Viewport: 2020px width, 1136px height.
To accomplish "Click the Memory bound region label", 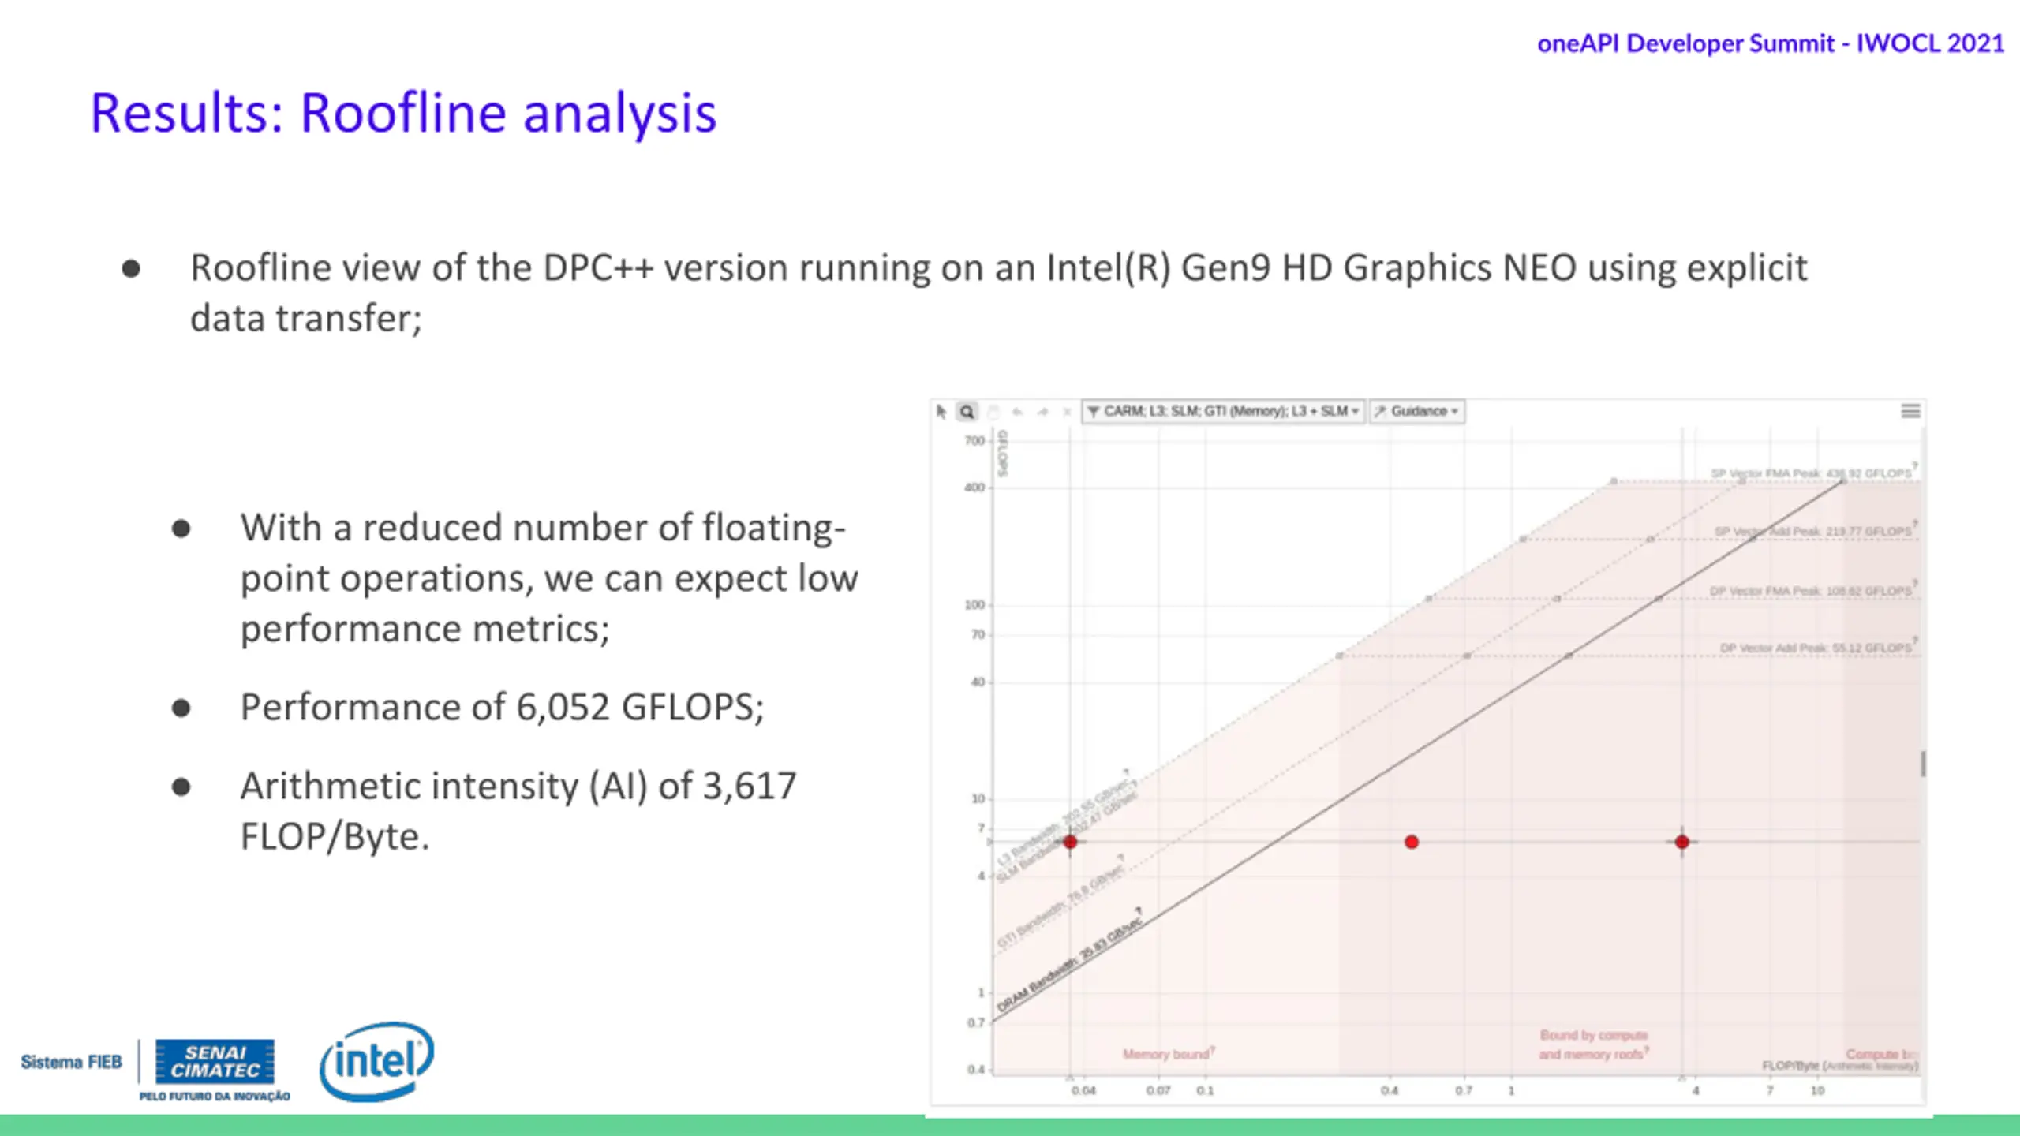I will point(1167,1054).
